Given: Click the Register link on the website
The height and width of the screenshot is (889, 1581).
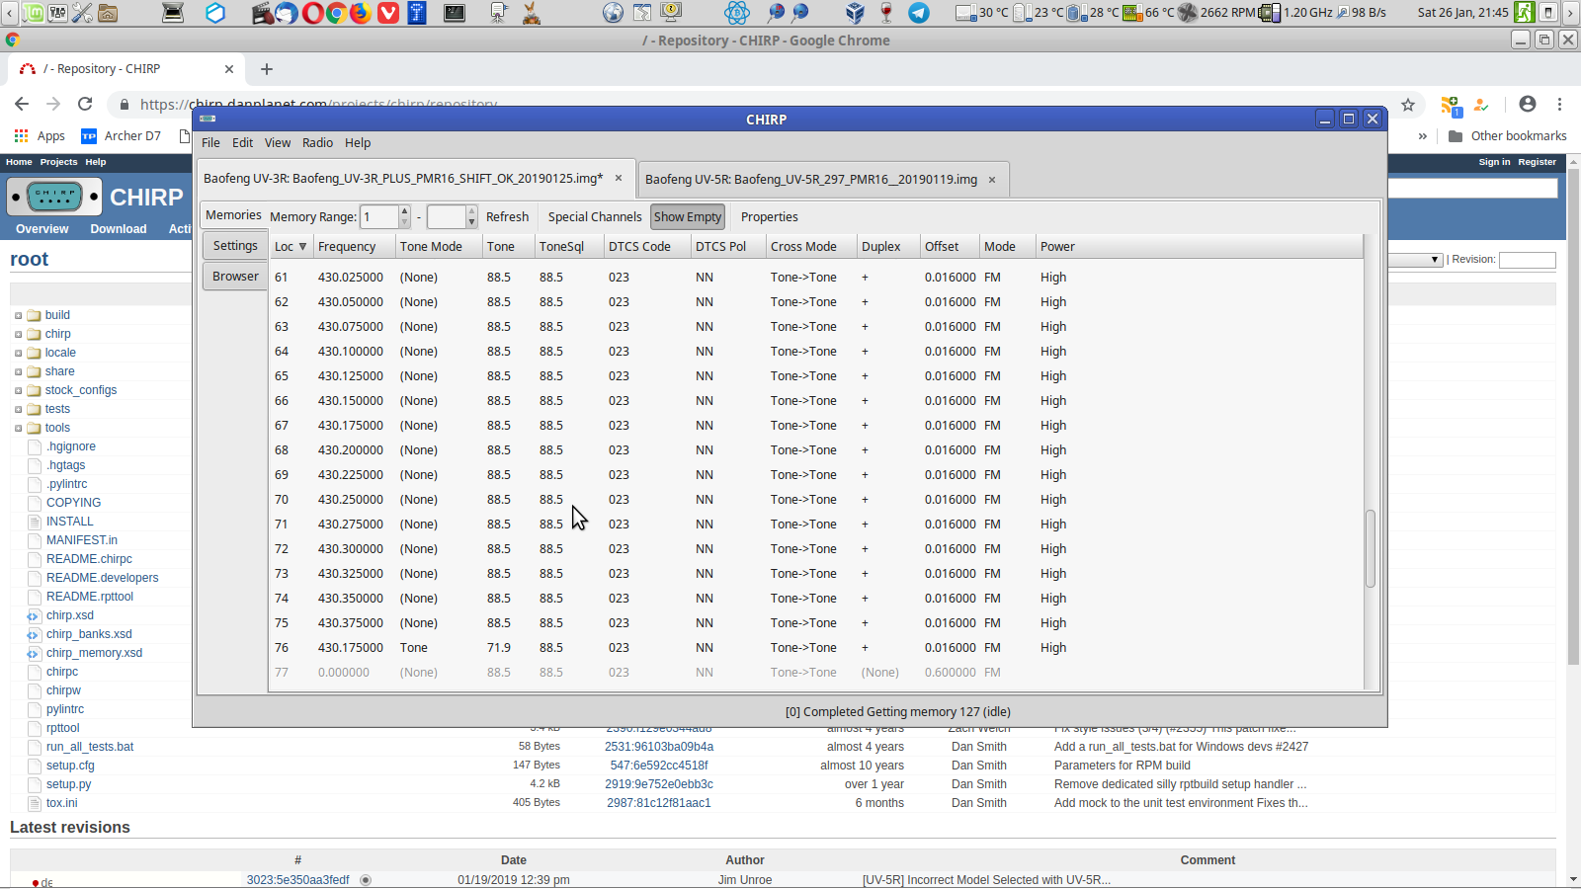Looking at the screenshot, I should point(1537,162).
